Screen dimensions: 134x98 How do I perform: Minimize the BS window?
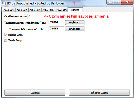pyautogui.click(x=110, y=2)
